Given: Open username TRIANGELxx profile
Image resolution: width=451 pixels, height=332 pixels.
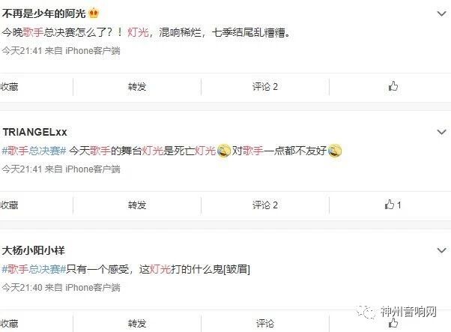Looking at the screenshot, I should click(34, 132).
